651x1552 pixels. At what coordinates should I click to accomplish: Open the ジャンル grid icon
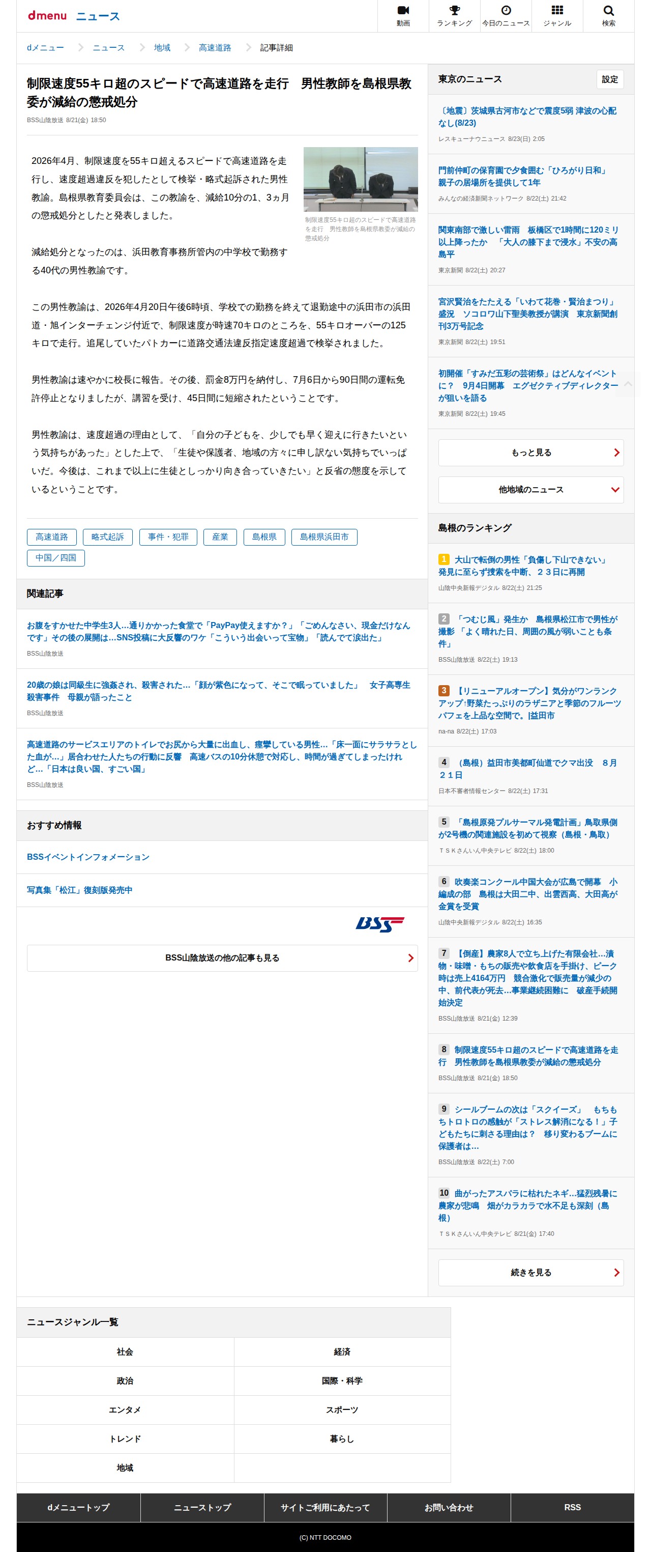click(557, 11)
